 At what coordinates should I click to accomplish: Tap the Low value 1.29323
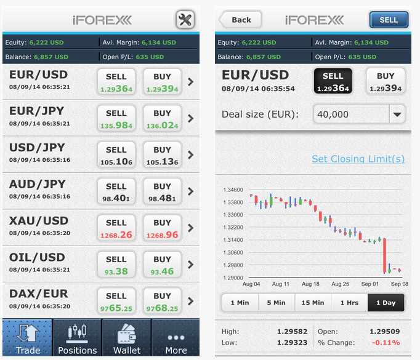293,342
